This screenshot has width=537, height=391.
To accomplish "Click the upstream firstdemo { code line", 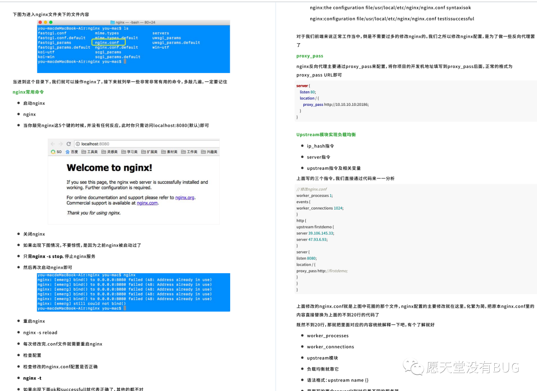I will 315,227.
